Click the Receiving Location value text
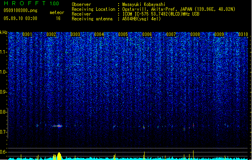Image resolution: width=252 pixels, height=160 pixels. point(179,9)
